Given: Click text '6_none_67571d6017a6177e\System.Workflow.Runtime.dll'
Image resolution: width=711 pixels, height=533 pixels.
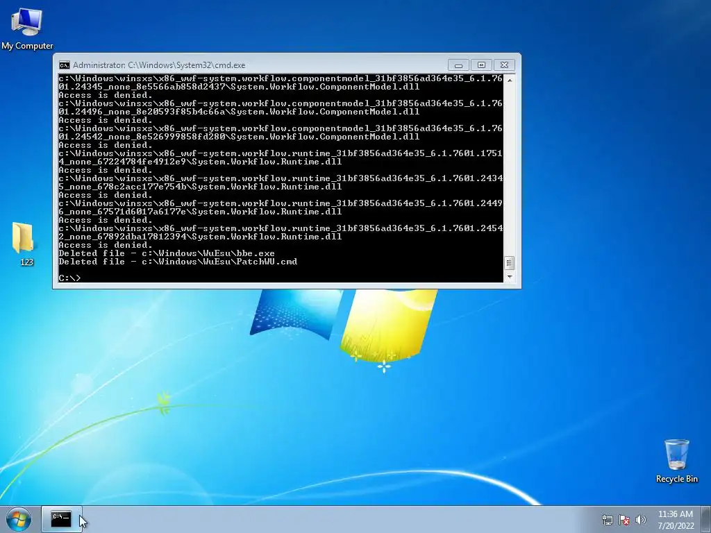Looking at the screenshot, I should coord(200,212).
